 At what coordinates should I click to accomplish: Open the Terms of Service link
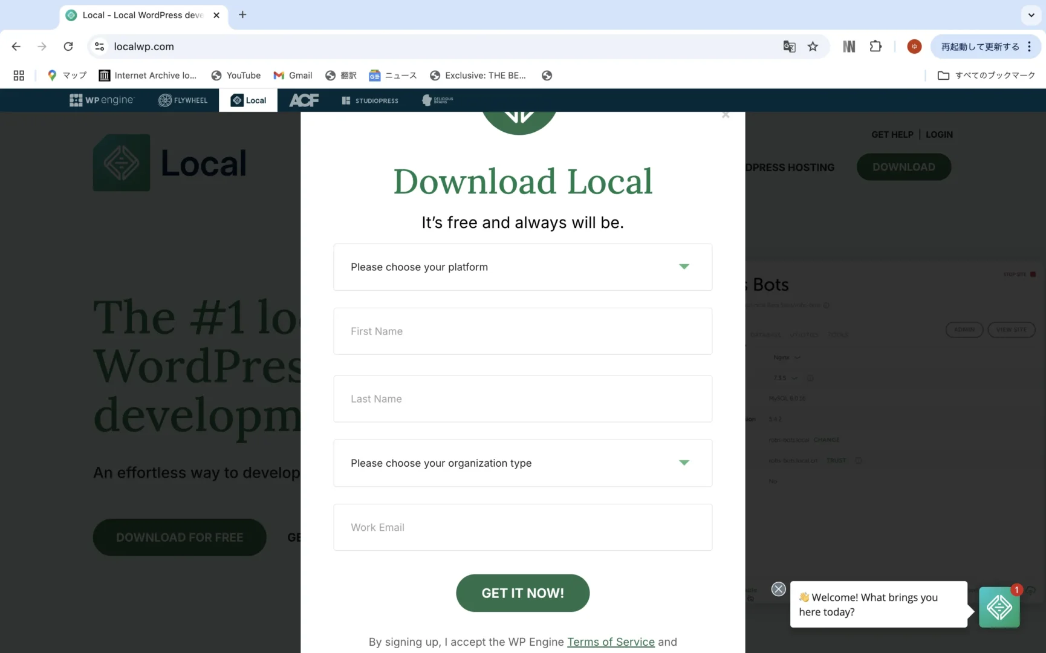(611, 642)
